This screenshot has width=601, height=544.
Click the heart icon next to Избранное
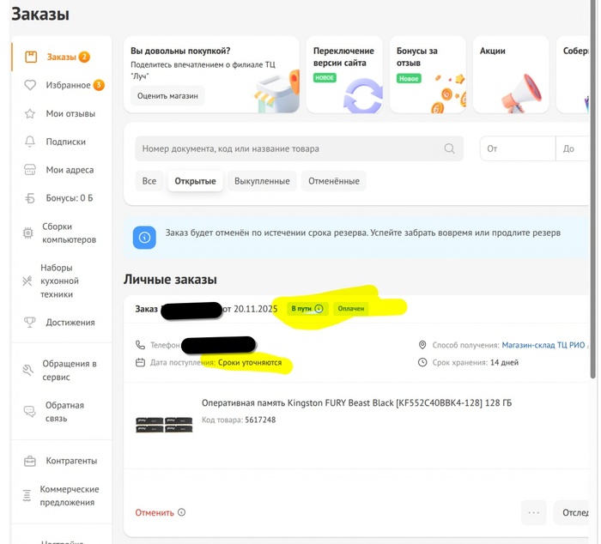[30, 85]
